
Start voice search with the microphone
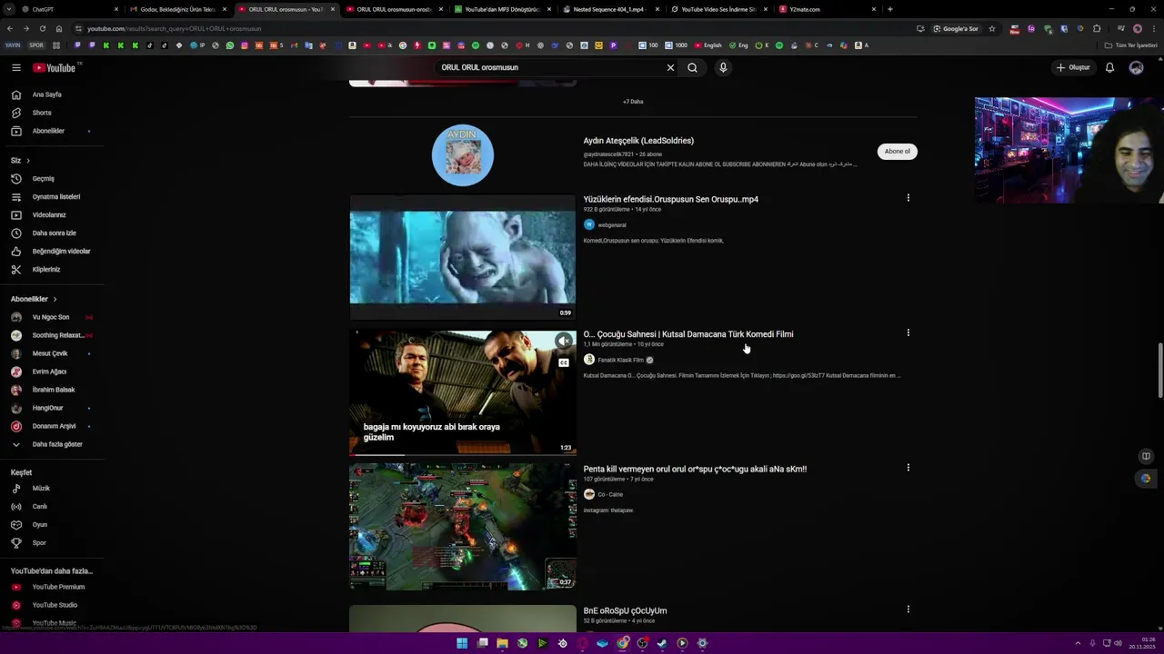point(723,67)
